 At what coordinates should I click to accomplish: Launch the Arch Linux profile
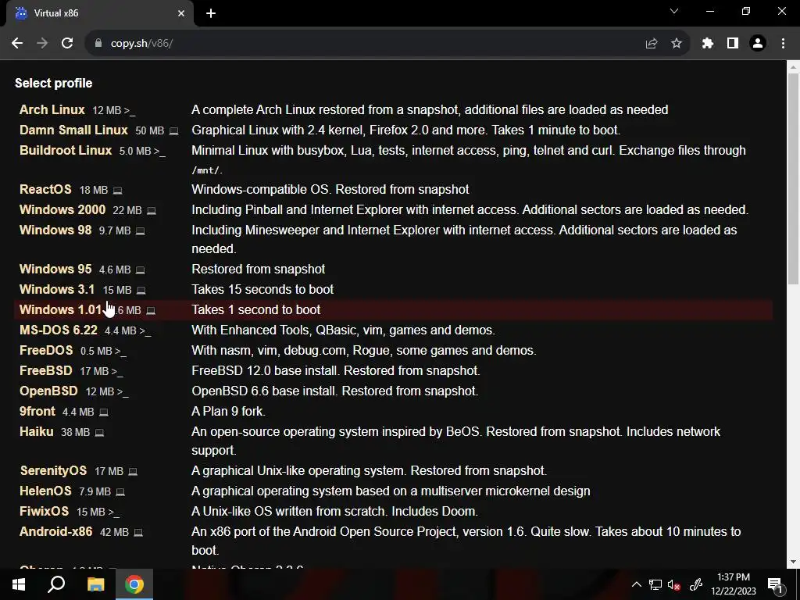(52, 109)
